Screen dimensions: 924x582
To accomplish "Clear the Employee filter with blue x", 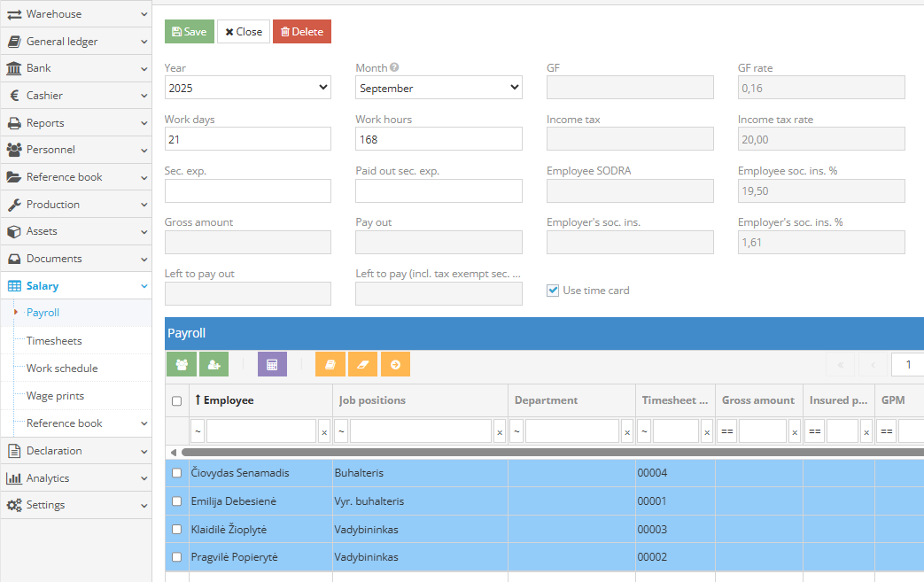I will (x=324, y=431).
